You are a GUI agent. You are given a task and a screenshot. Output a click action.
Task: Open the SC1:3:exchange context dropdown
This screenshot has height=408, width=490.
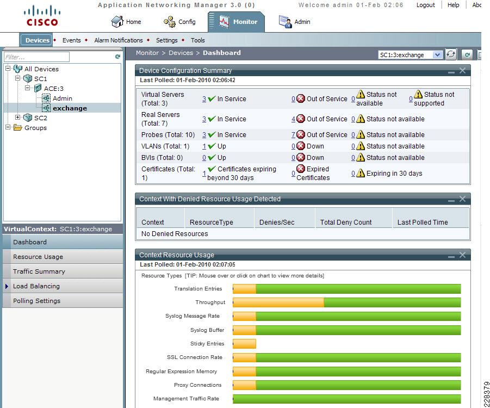[410, 55]
